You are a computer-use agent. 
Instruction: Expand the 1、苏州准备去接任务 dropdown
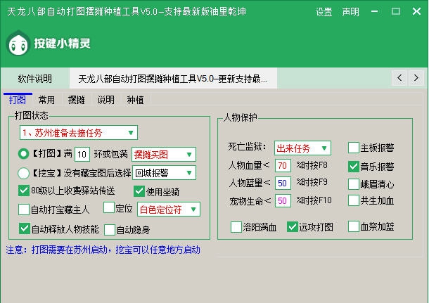click(79, 133)
